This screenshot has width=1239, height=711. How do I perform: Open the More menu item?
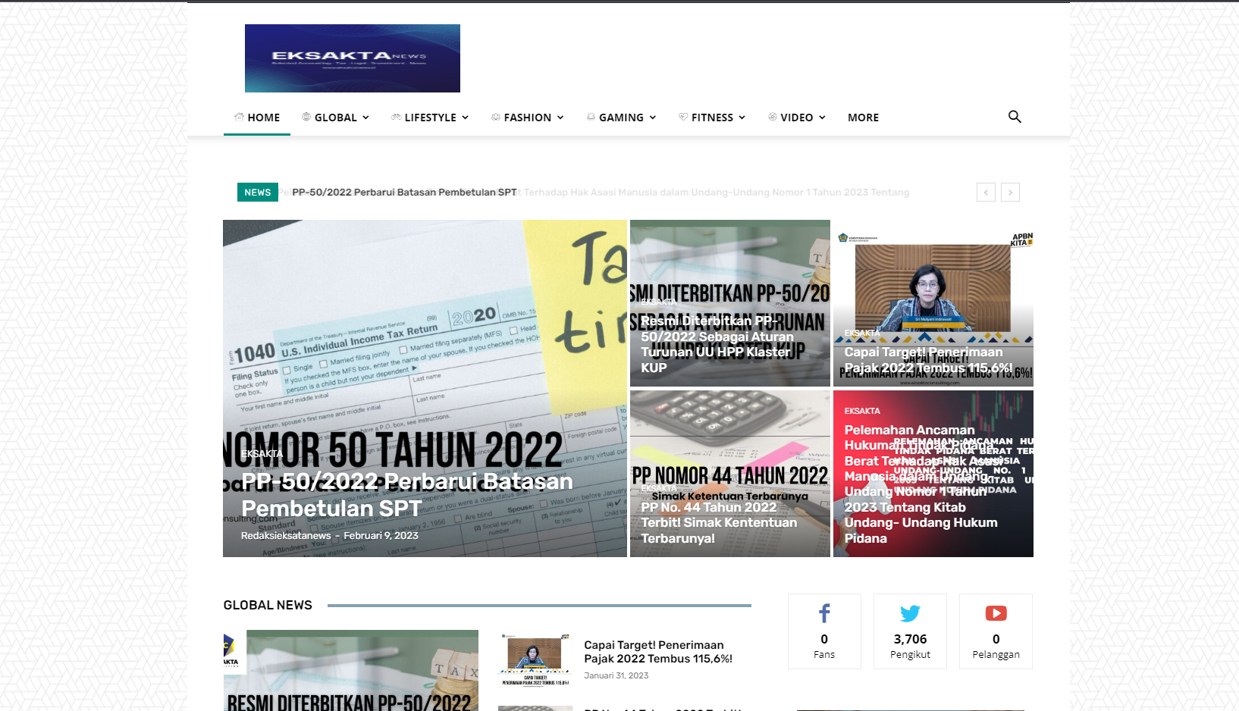point(863,117)
